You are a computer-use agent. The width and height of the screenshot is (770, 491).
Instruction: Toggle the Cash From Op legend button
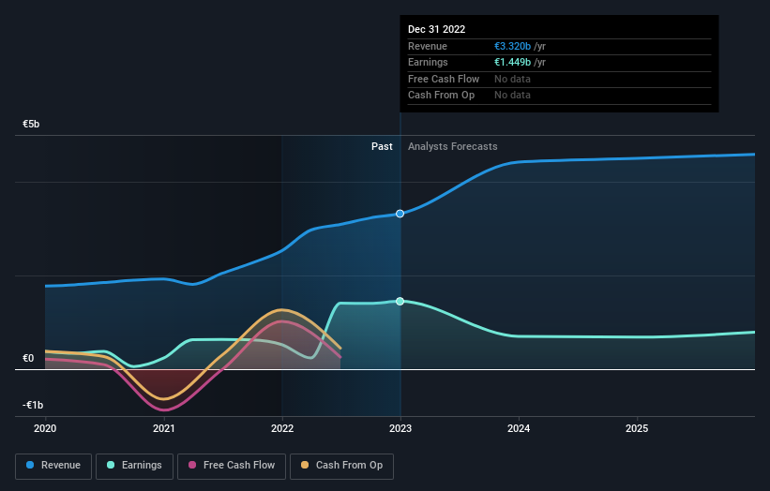[341, 466]
